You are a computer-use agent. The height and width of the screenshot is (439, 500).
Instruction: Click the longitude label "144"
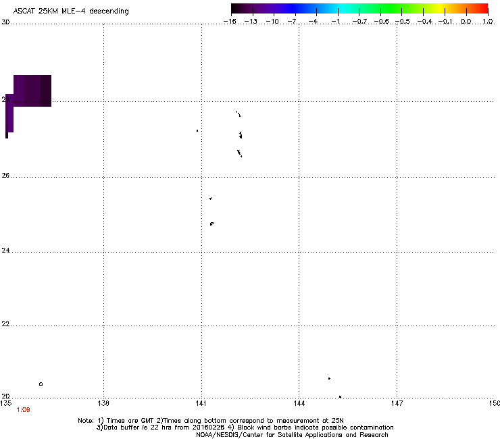pyautogui.click(x=299, y=403)
